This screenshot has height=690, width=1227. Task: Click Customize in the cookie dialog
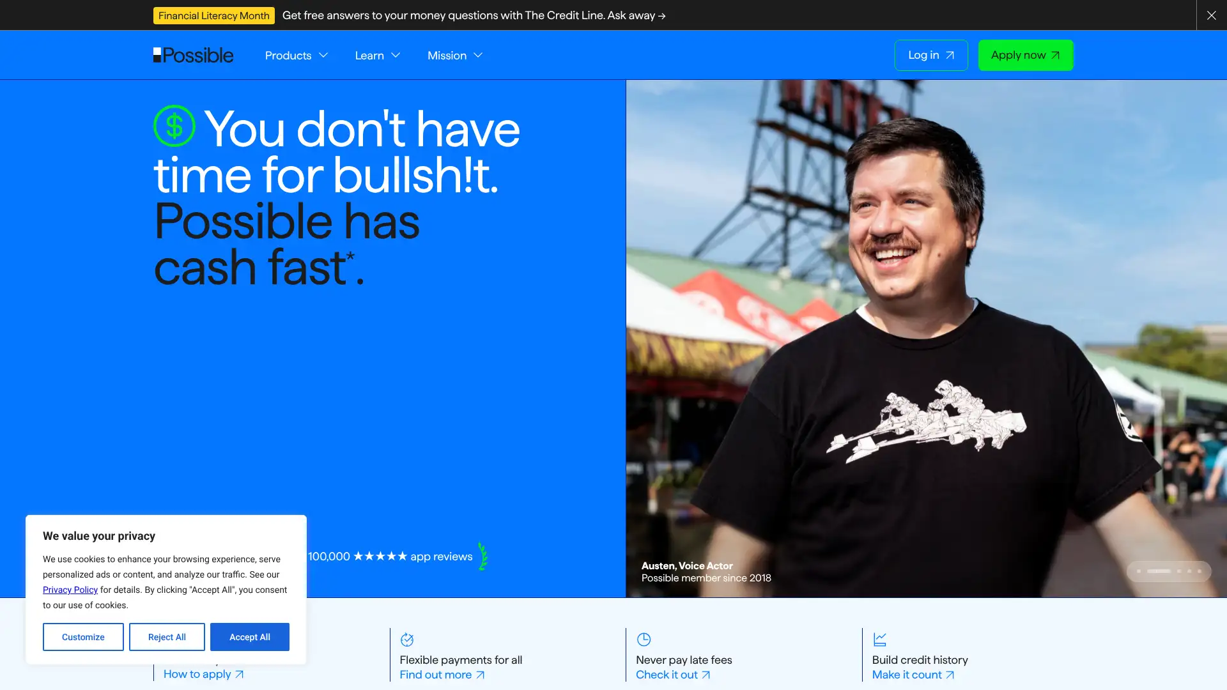tap(83, 637)
